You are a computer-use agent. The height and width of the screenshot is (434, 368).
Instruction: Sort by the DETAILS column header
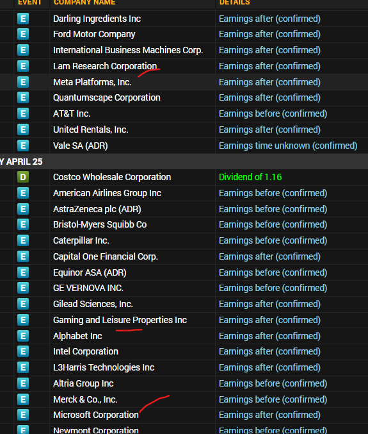pos(234,3)
